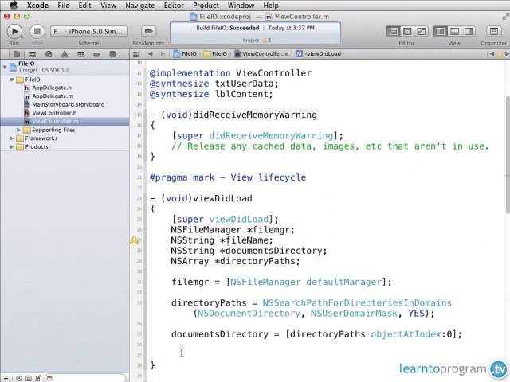The width and height of the screenshot is (510, 382).
Task: Stop the running task
Action: pos(37,31)
